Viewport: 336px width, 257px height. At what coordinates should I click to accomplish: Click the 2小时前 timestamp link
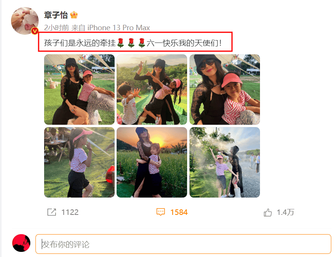56,28
